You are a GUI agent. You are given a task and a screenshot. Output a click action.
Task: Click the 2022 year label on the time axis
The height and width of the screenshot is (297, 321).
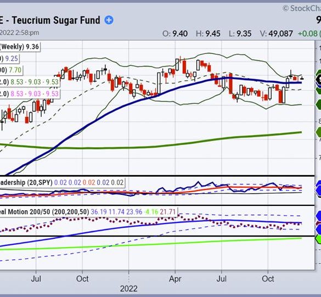click(x=129, y=289)
